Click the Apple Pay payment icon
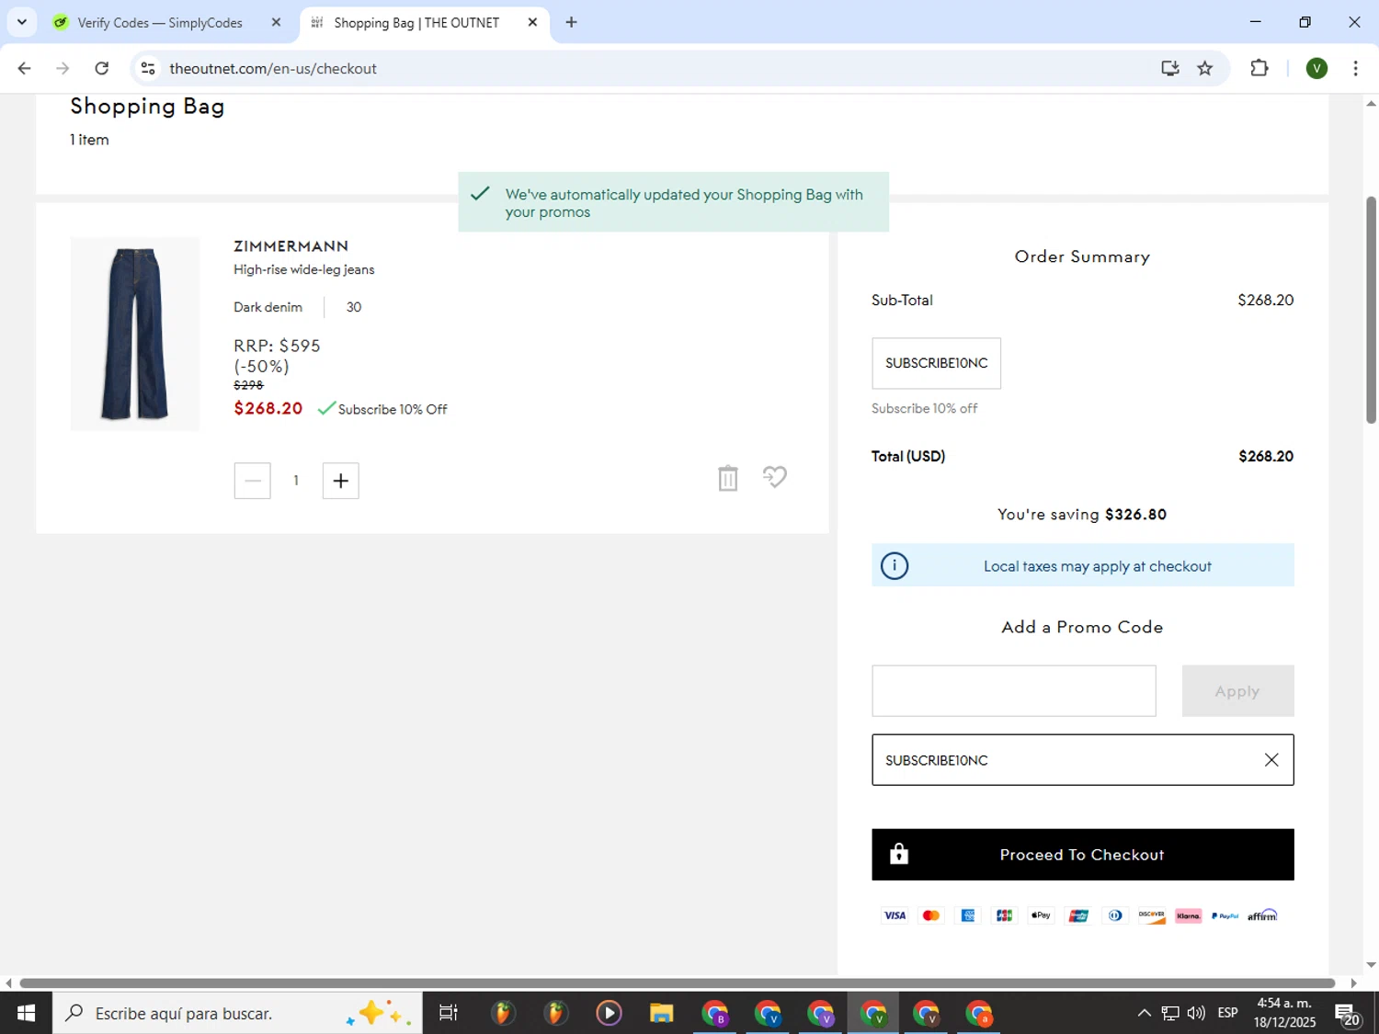 coord(1041,915)
